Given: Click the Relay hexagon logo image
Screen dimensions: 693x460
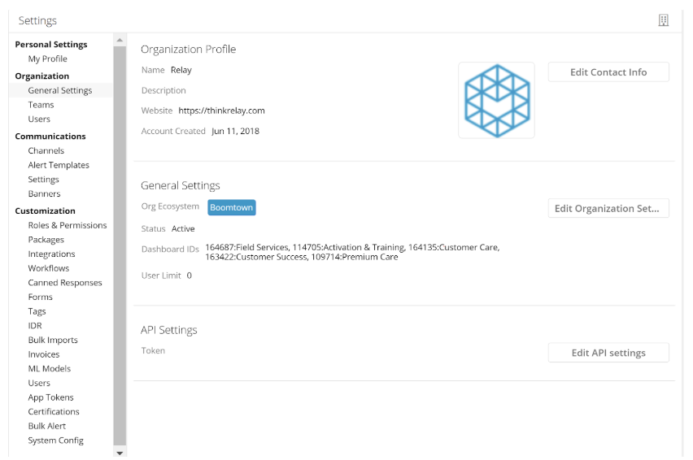Looking at the screenshot, I should click(497, 101).
